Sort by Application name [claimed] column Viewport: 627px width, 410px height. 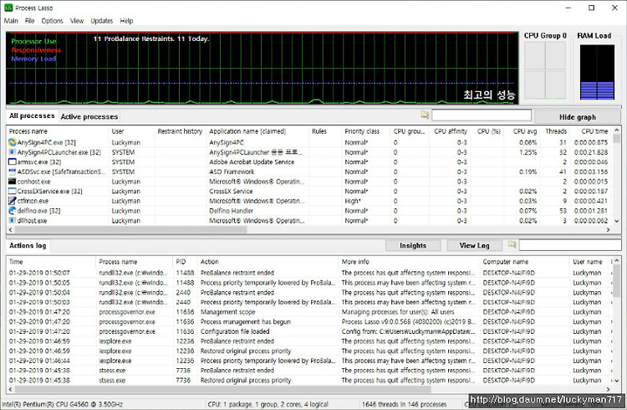pyautogui.click(x=257, y=131)
